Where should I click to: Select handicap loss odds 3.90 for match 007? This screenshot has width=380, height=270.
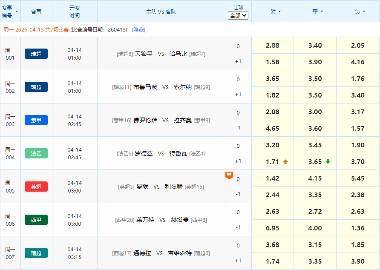pos(358,261)
